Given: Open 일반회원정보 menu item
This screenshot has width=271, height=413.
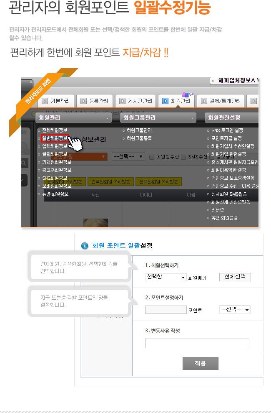Looking at the screenshot, I should (55, 138).
